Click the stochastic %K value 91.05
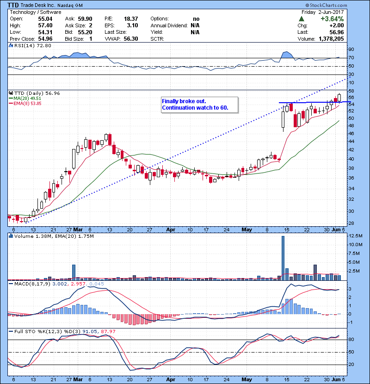This screenshot has height=384, width=370. [x=90, y=331]
